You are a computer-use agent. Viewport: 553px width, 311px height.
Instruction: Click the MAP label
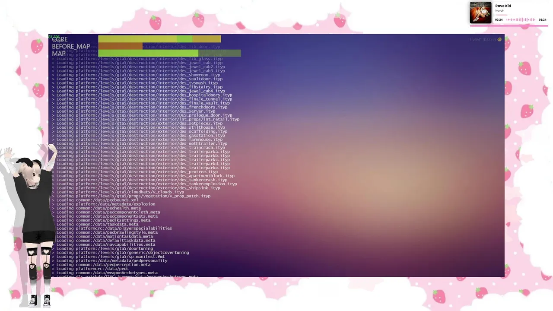(58, 54)
